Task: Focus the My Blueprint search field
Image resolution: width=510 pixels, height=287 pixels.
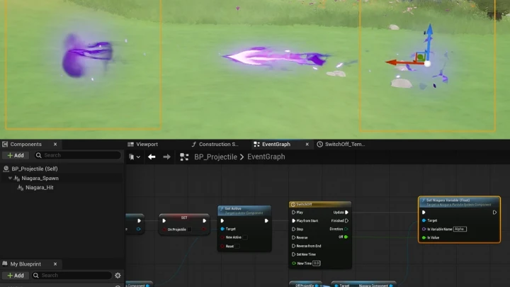Action: coord(72,275)
